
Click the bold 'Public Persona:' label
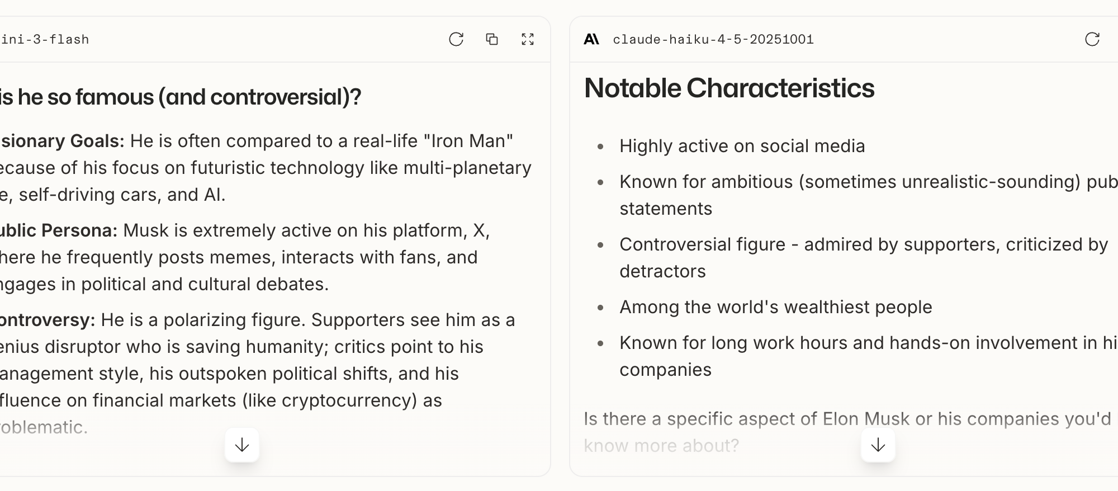[x=59, y=230]
